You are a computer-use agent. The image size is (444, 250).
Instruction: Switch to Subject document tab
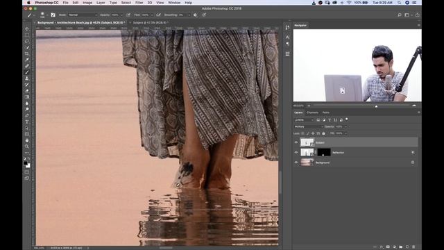tap(151, 22)
